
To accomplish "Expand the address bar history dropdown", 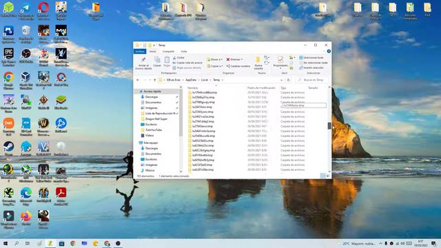I will (282, 80).
